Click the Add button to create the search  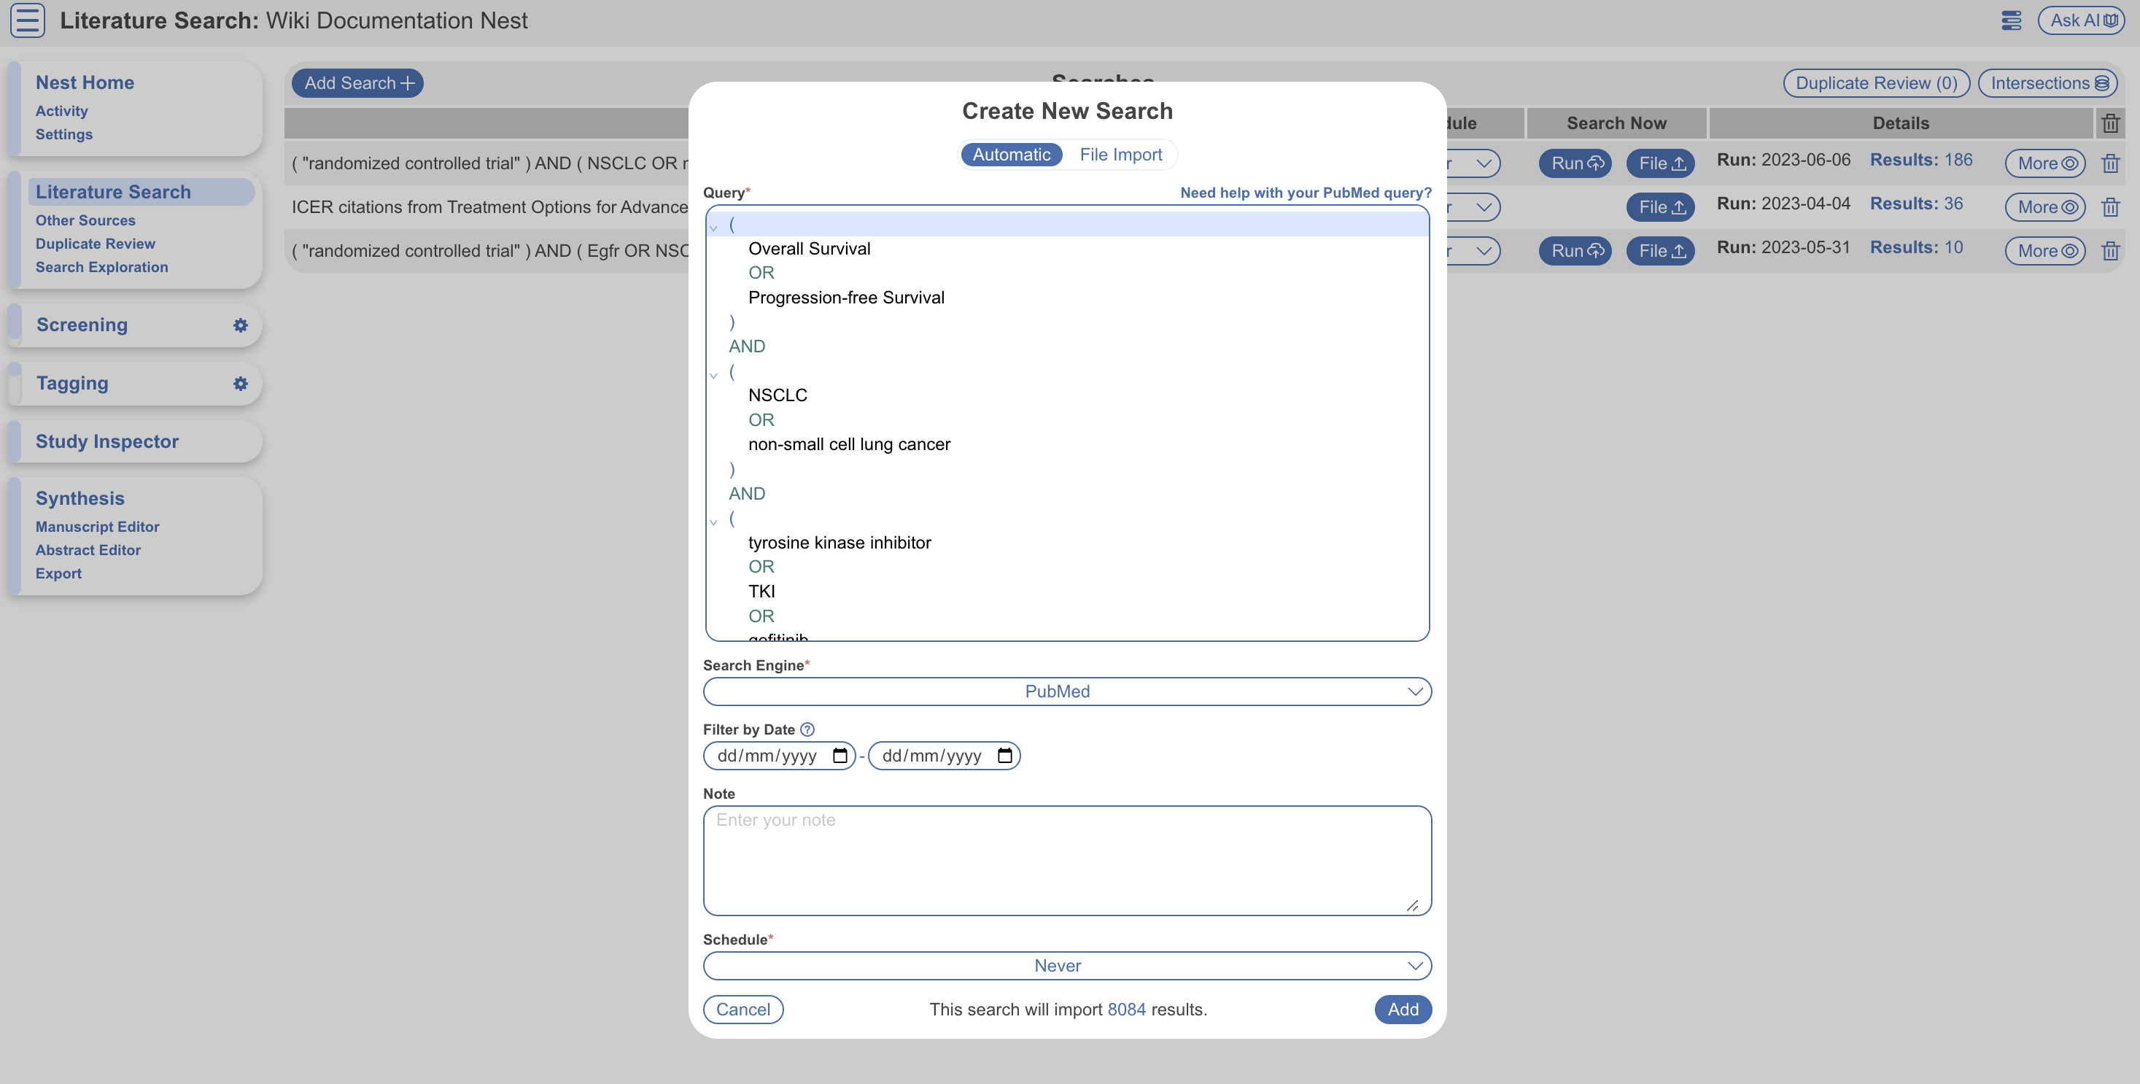[1403, 1010]
